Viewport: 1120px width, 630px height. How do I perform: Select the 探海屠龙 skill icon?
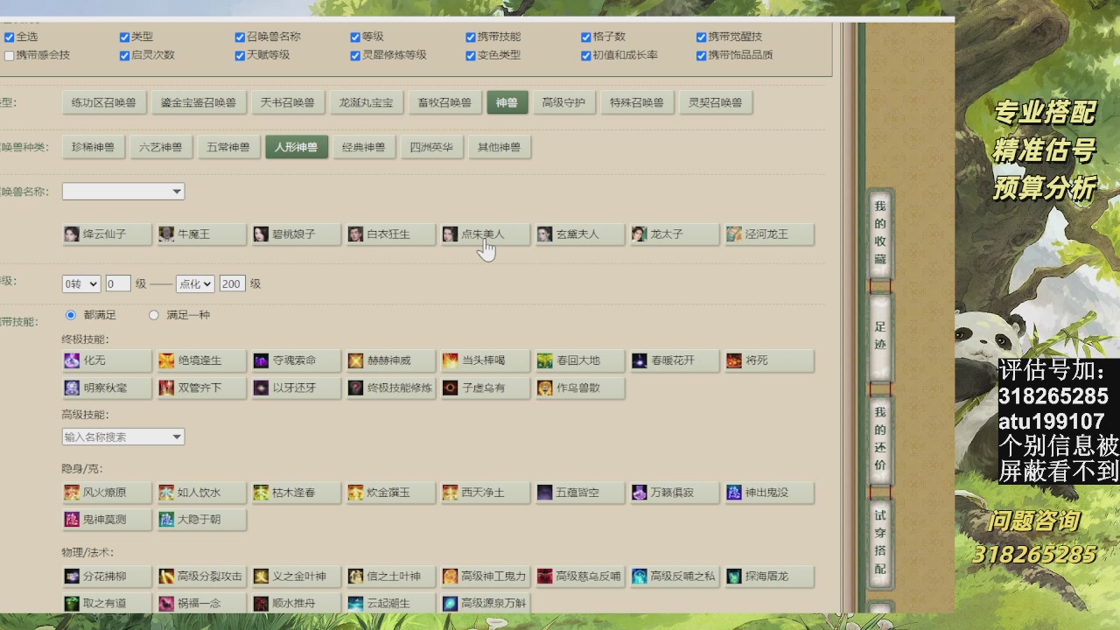click(734, 577)
